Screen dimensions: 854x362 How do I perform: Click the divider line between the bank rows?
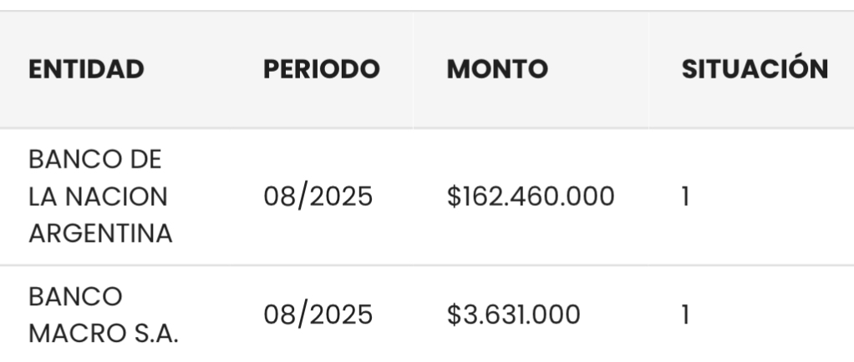[427, 266]
